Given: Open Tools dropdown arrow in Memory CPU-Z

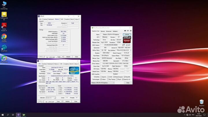Looking at the screenshot, I should click(63, 57).
